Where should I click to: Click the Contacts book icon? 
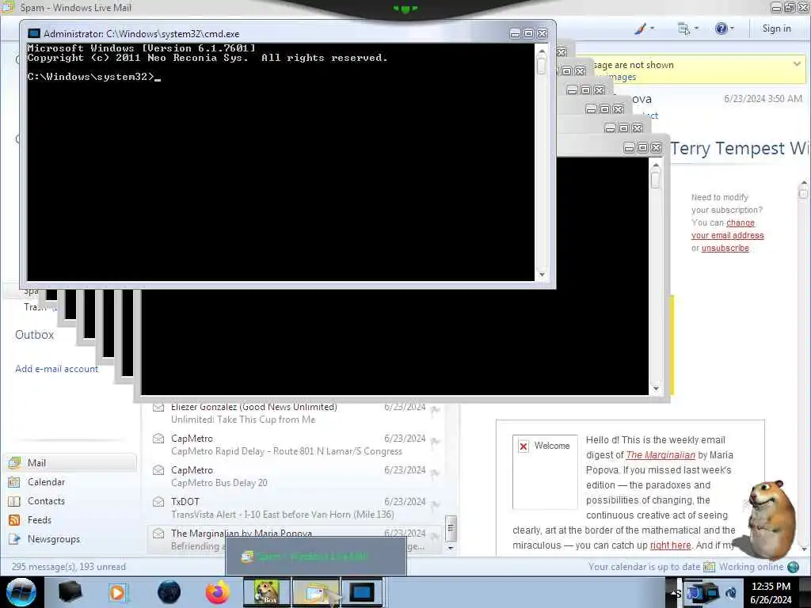(14, 501)
